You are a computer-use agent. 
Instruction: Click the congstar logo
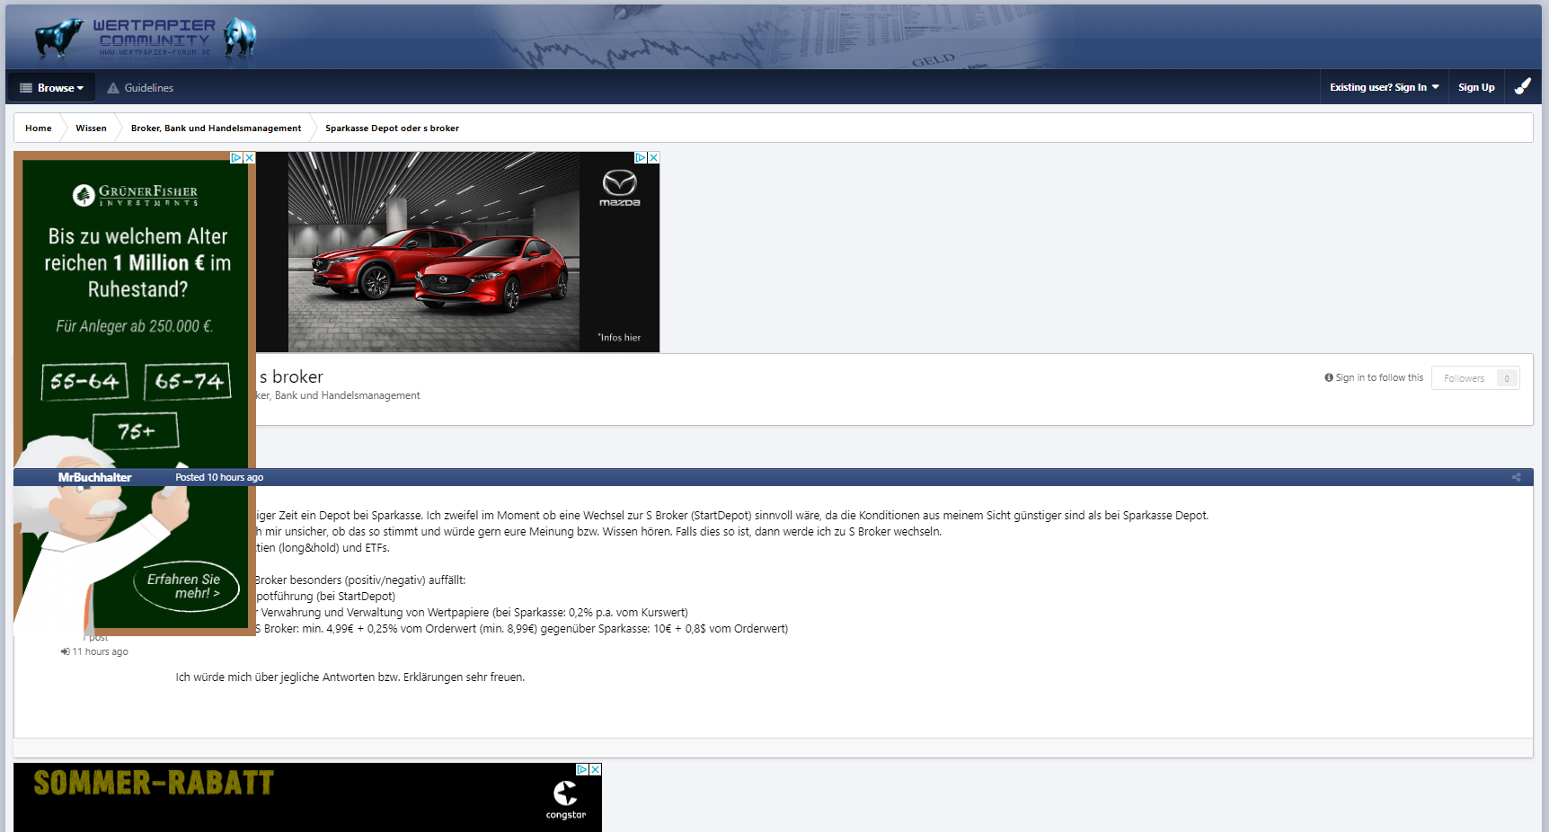click(566, 799)
